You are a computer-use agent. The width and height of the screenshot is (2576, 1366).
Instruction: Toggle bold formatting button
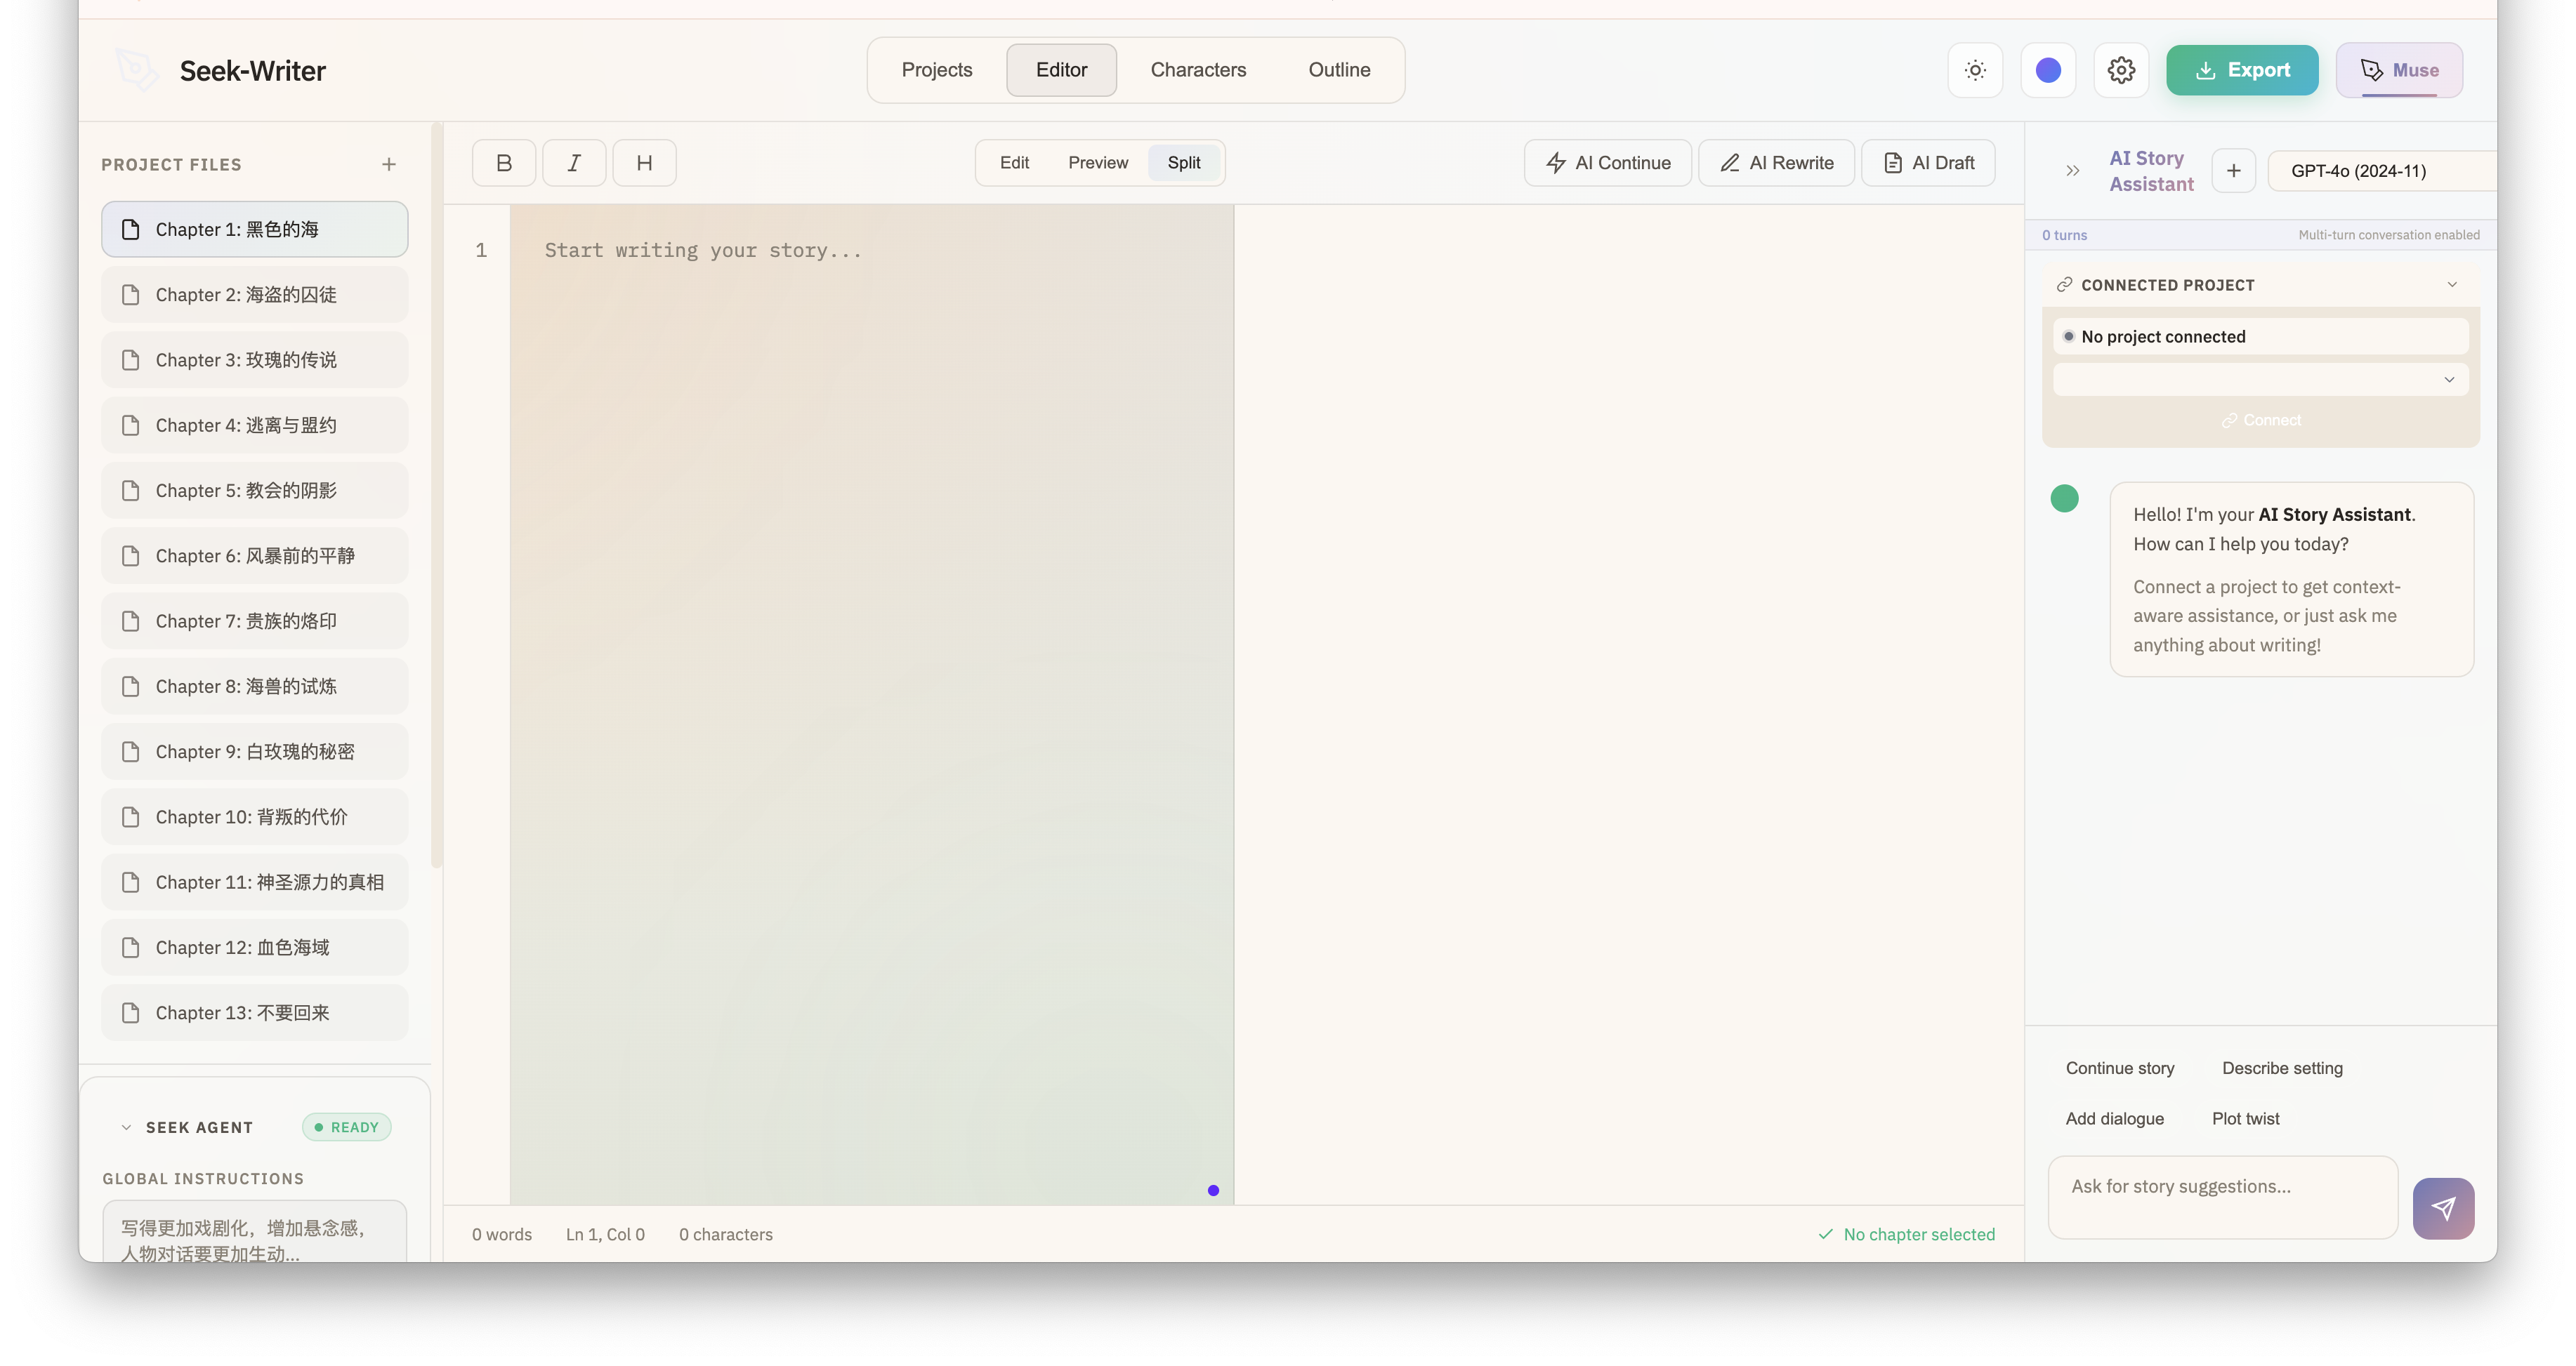point(504,163)
